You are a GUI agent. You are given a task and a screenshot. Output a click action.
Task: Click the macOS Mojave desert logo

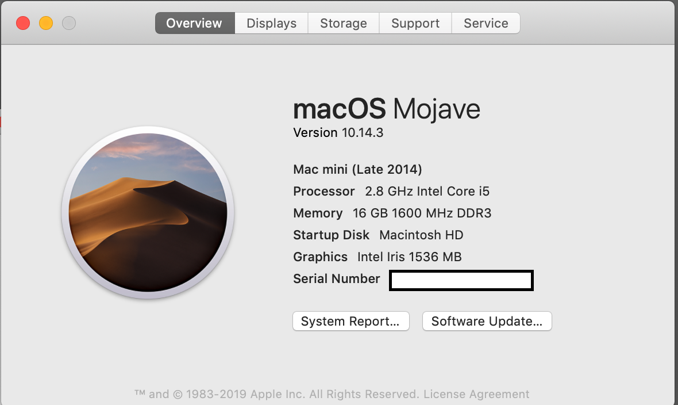148,212
